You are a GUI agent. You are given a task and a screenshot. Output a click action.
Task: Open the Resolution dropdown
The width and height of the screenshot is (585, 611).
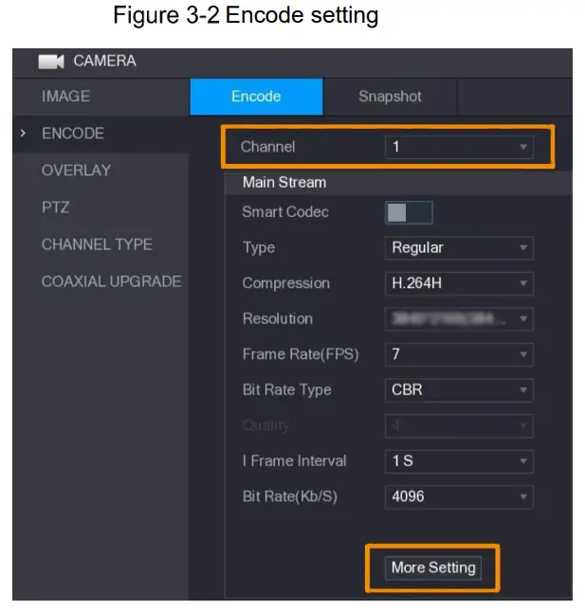click(459, 318)
